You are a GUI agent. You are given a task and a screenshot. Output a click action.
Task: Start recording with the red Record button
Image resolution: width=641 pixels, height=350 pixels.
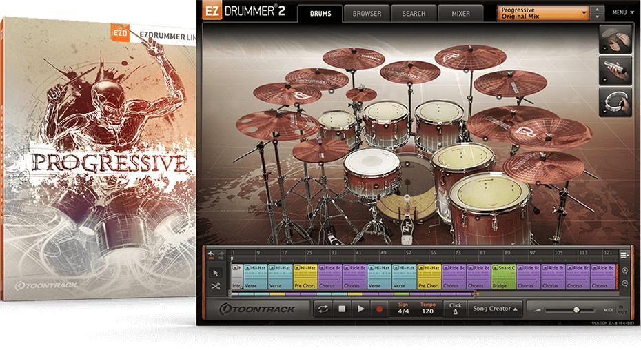(379, 309)
